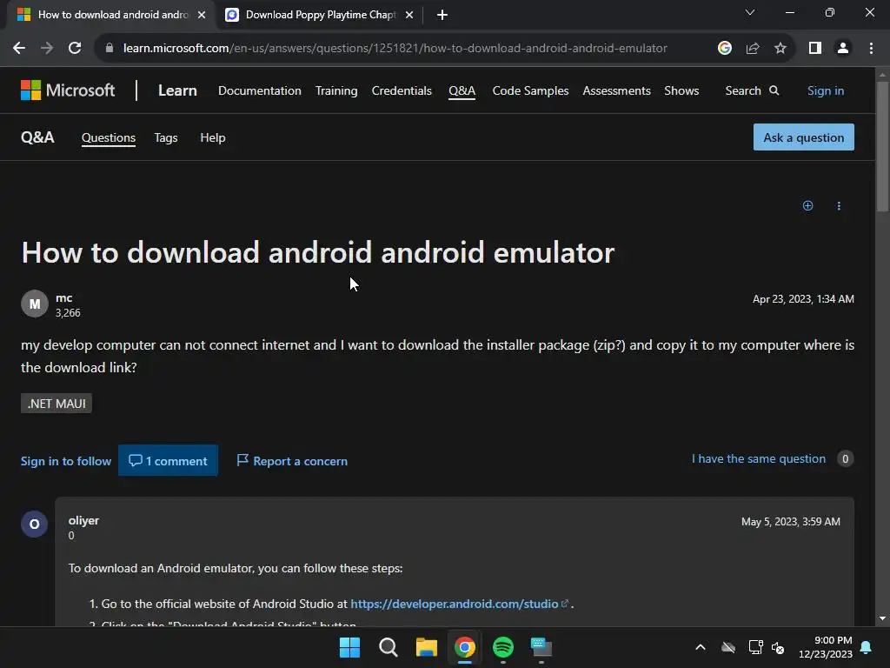Click Ask a question button
This screenshot has width=890, height=668.
(x=803, y=137)
